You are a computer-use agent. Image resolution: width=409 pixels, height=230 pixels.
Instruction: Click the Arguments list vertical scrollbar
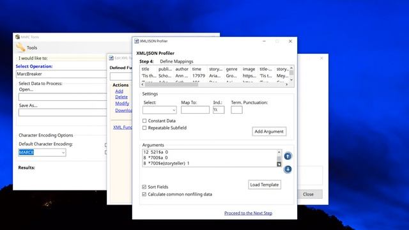point(279,158)
